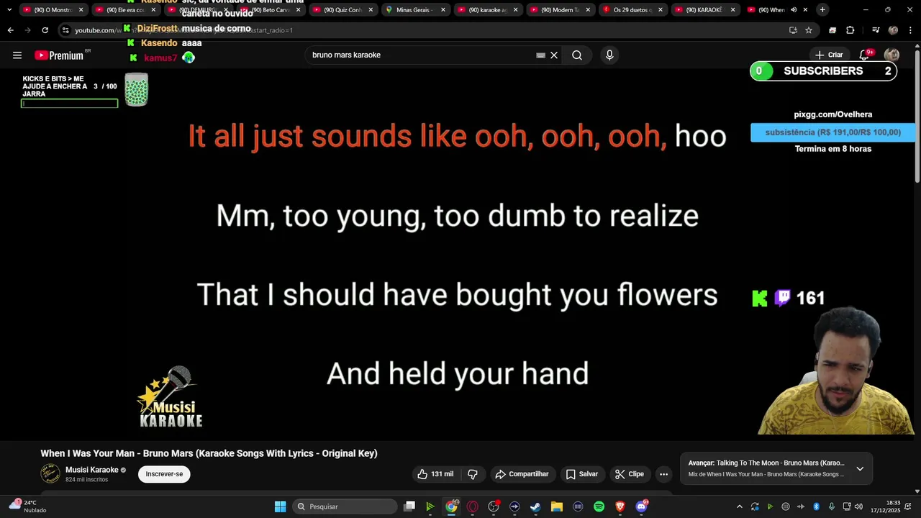
Task: Open Discord from the taskbar
Action: click(x=641, y=506)
